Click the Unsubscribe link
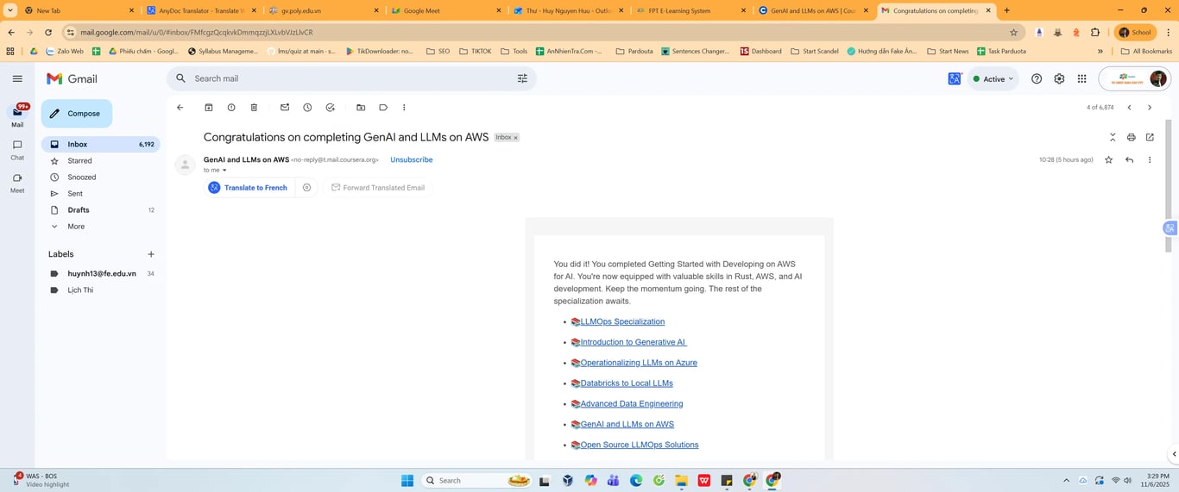This screenshot has height=492, width=1179. tap(412, 159)
